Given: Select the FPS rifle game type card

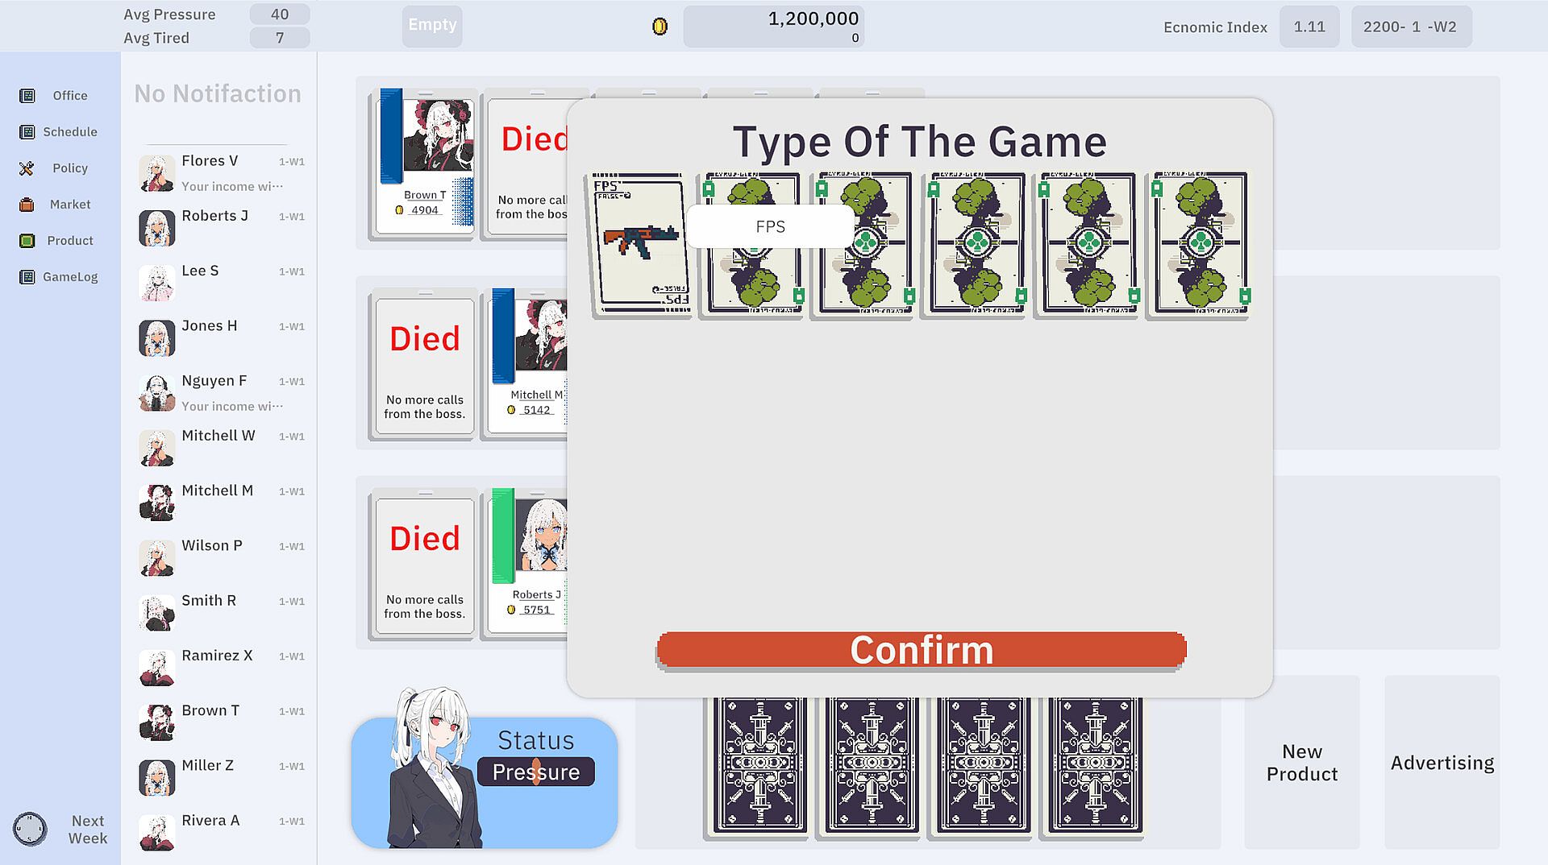Looking at the screenshot, I should coord(641,245).
